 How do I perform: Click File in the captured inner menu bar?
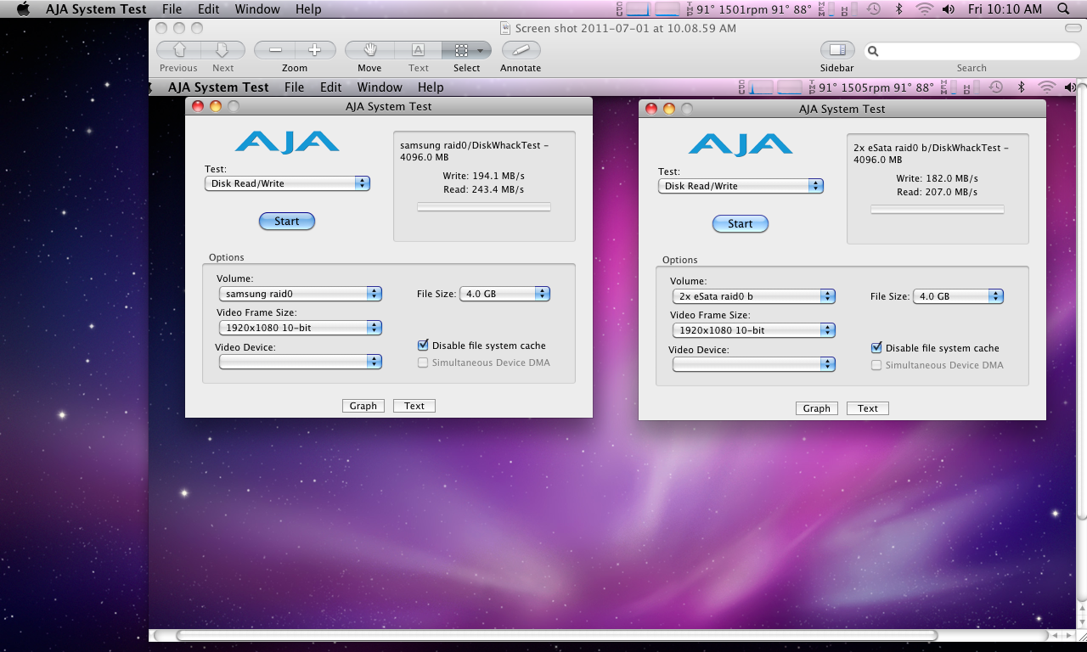coord(294,87)
